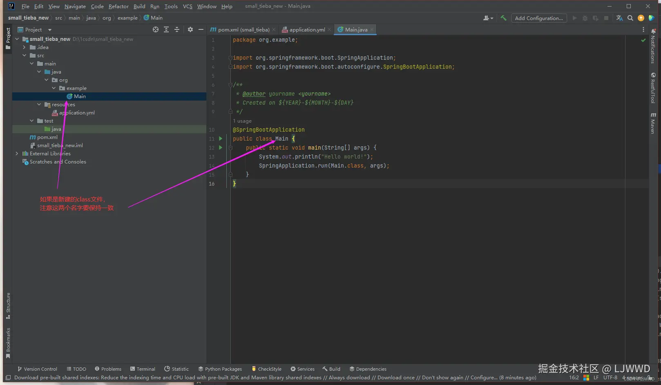Switch to the application.yml tab
The width and height of the screenshot is (661, 385).
click(x=307, y=30)
